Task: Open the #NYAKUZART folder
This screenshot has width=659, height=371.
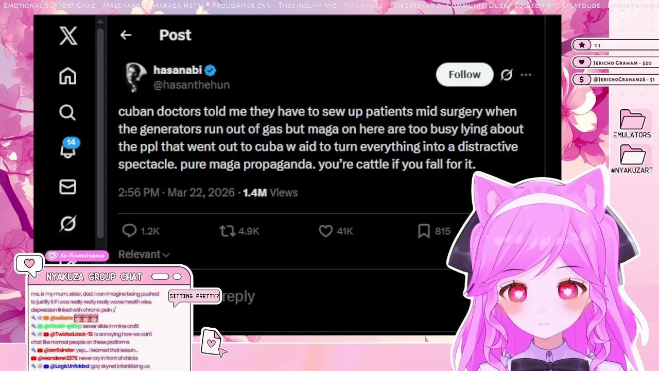Action: click(632, 159)
